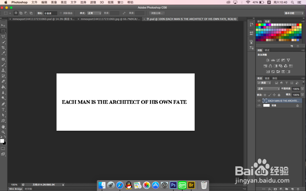Select the Brush tool

click(x=3, y=65)
